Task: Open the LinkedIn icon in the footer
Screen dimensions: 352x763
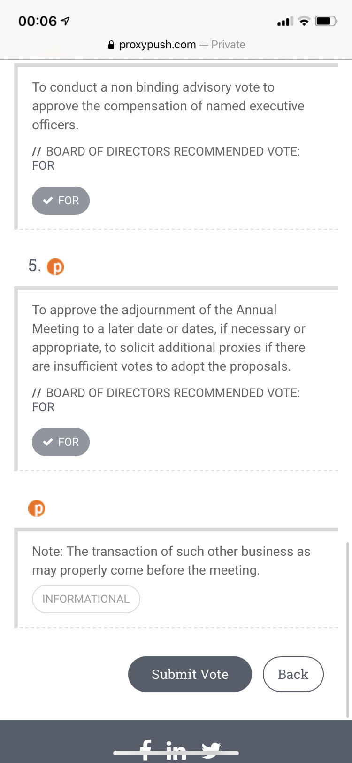Action: pos(176,752)
